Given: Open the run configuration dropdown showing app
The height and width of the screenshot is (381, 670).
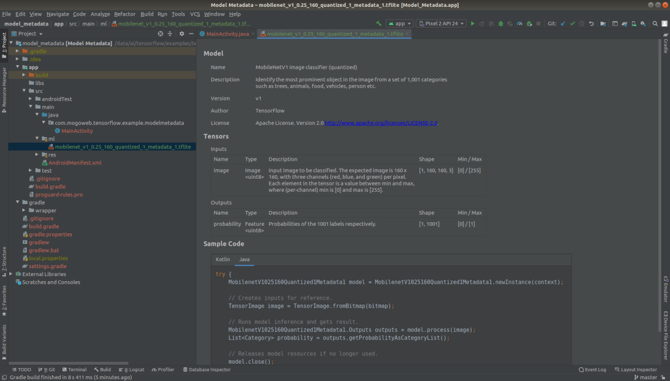Looking at the screenshot, I should [400, 24].
